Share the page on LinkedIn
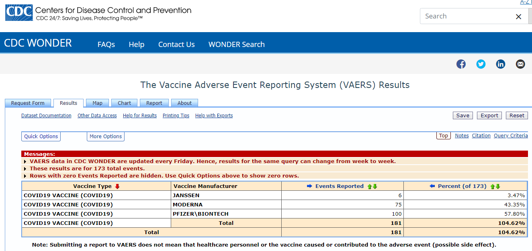Screen dimensions: 532x251 (x=501, y=64)
